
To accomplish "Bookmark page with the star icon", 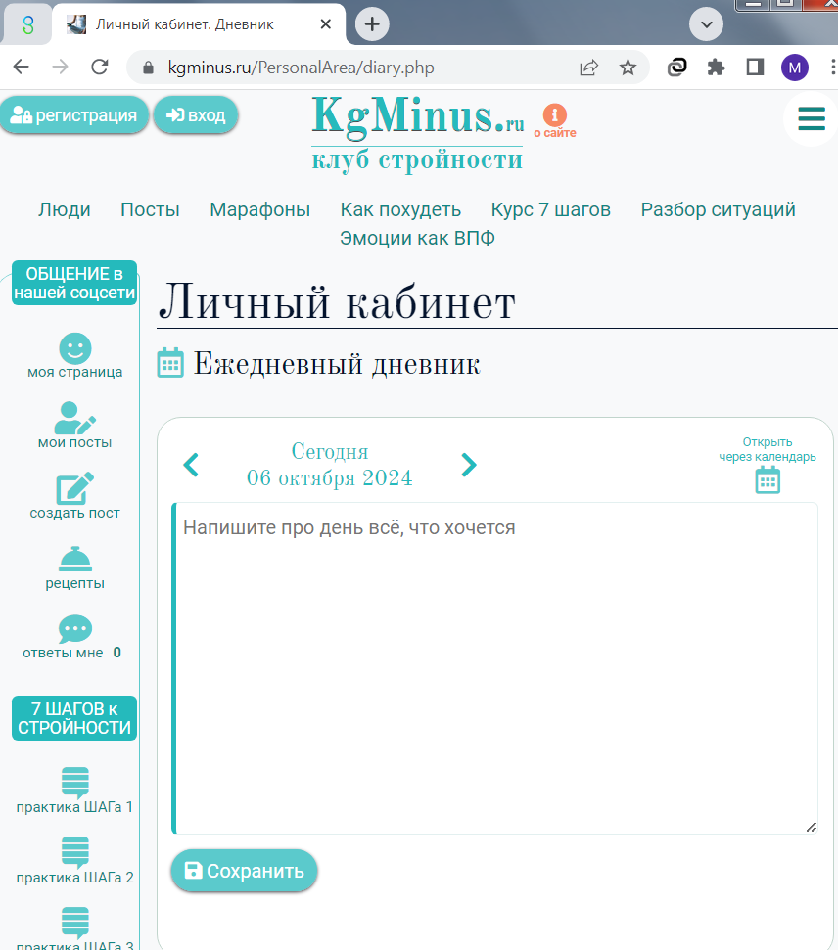I will tap(628, 68).
